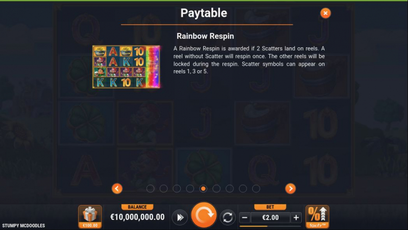Select the fourth paytable page dot

point(190,188)
